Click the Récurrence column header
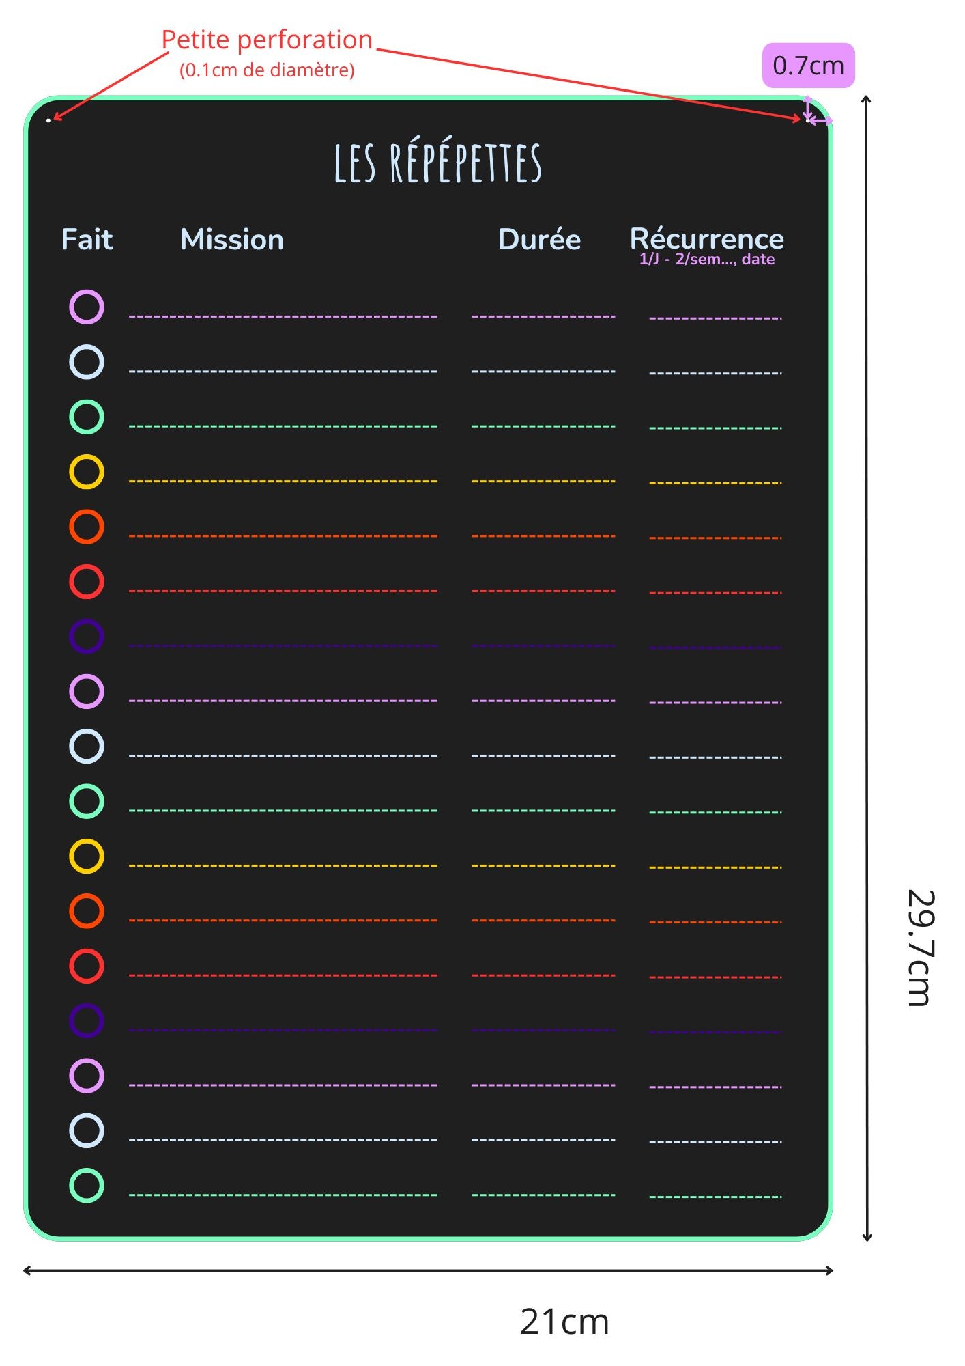The image size is (965, 1366). pos(706,238)
